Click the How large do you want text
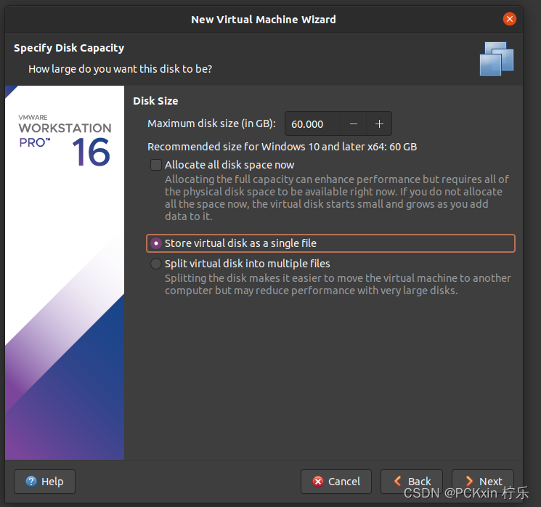This screenshot has height=507, width=541. pyautogui.click(x=120, y=69)
